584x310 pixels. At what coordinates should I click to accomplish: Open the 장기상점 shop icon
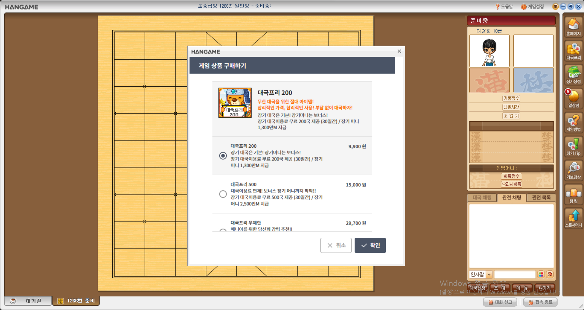(x=573, y=75)
